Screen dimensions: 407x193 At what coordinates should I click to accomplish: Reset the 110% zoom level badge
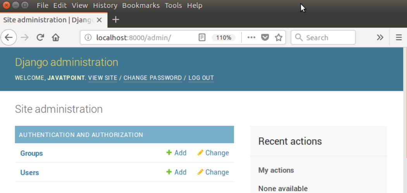click(224, 38)
